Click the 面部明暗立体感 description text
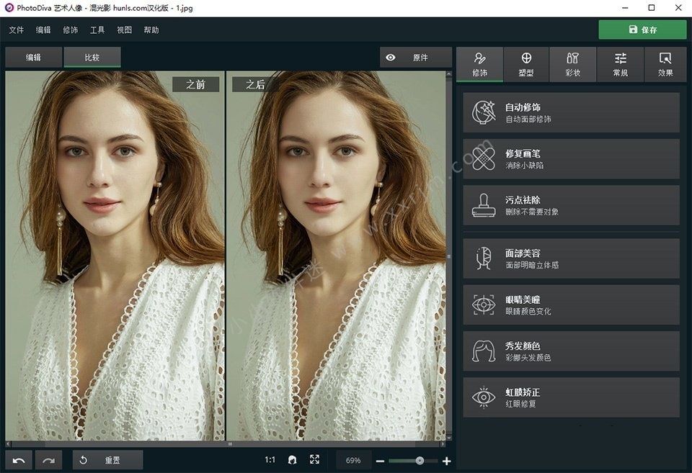This screenshot has height=473, width=692. [x=532, y=265]
